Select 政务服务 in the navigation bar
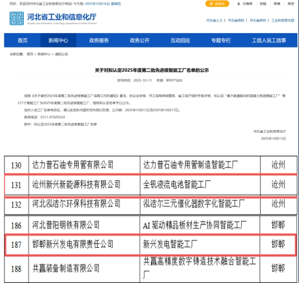 [99, 40]
